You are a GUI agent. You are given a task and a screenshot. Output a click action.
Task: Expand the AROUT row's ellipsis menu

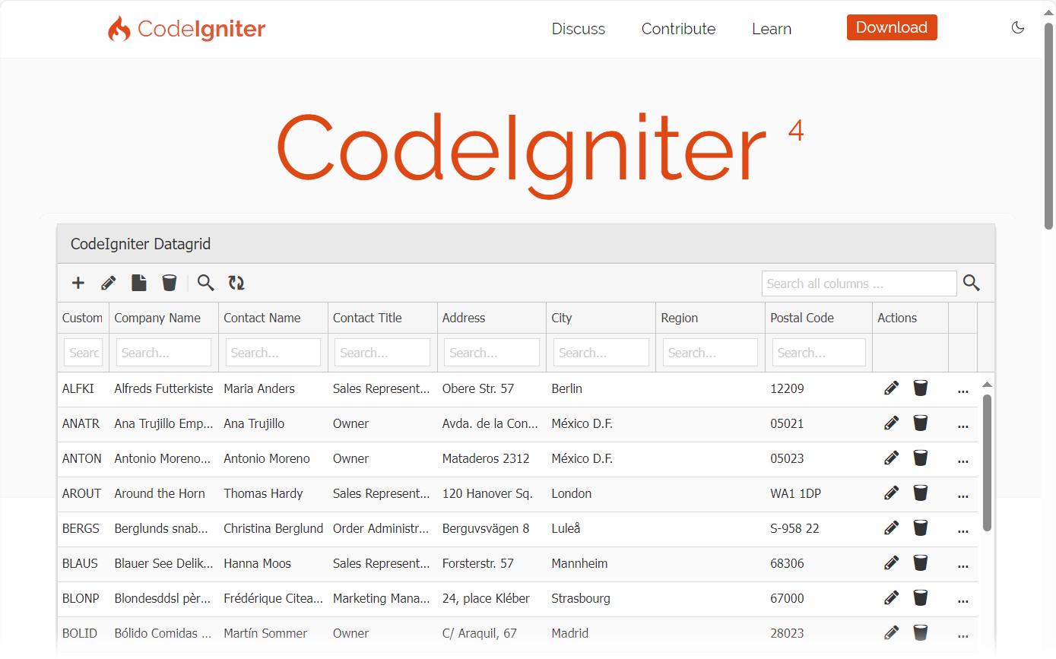pos(962,495)
